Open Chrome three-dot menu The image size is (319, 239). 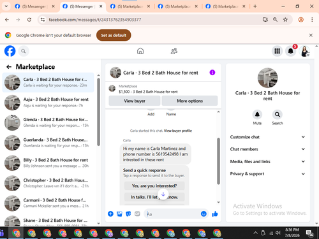312,20
